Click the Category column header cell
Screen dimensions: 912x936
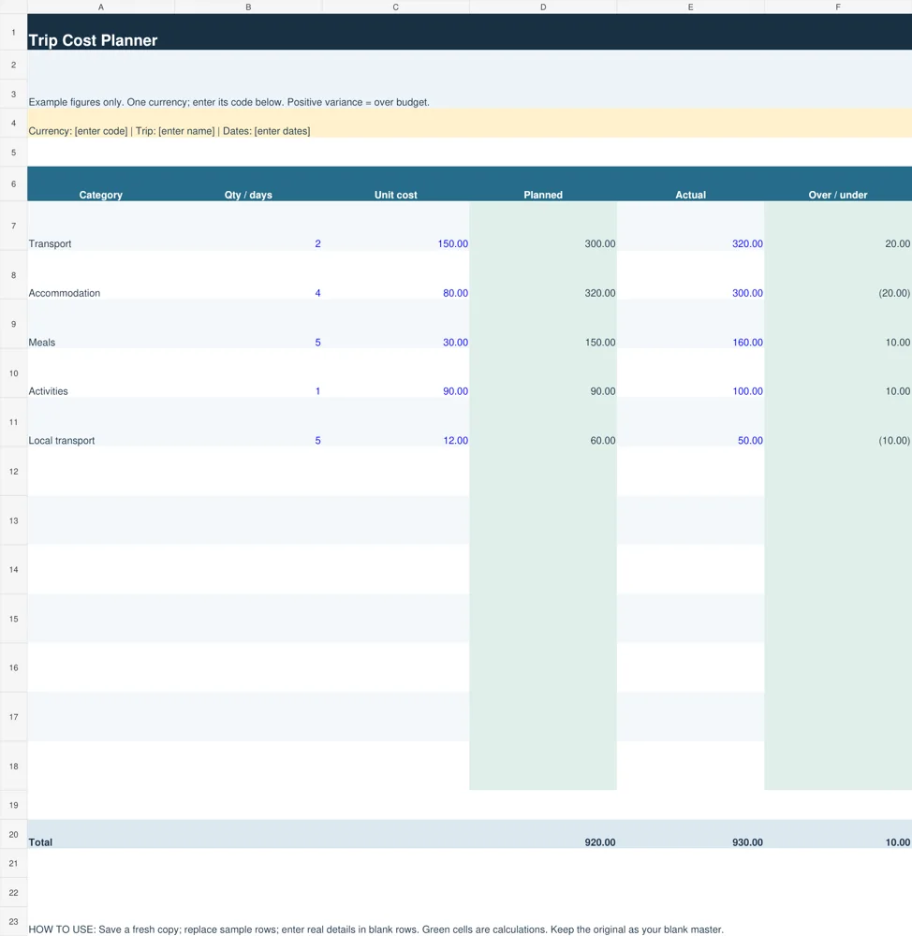pos(101,183)
